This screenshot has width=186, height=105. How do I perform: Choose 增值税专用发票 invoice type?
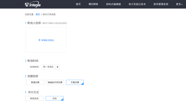55,82
